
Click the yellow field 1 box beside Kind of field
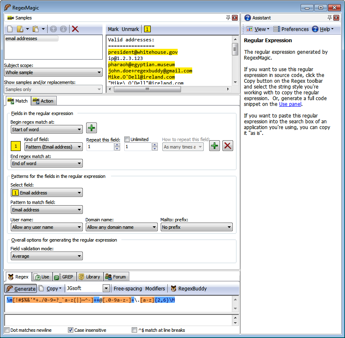tap(16, 146)
